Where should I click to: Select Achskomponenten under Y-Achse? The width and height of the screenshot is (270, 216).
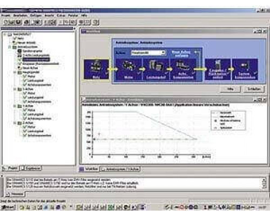point(39,119)
